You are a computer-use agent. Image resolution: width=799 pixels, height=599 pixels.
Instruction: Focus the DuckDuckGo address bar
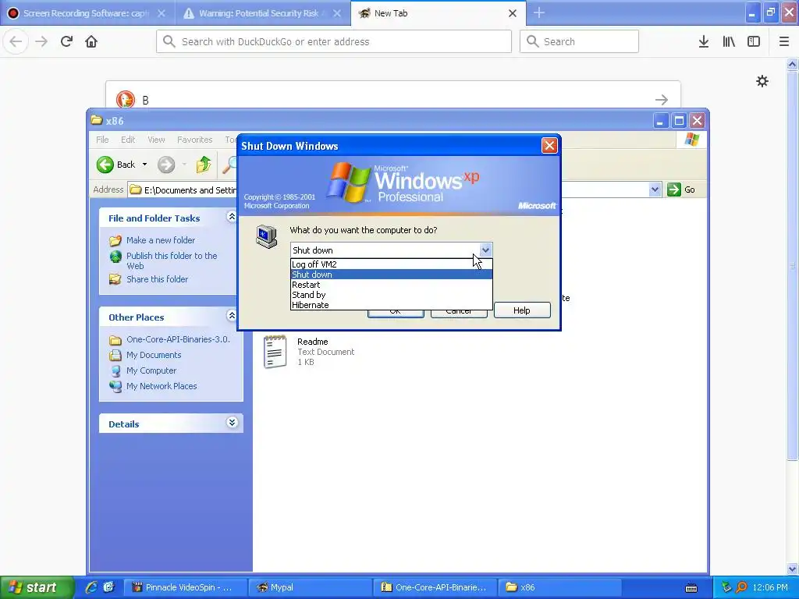tap(334, 41)
